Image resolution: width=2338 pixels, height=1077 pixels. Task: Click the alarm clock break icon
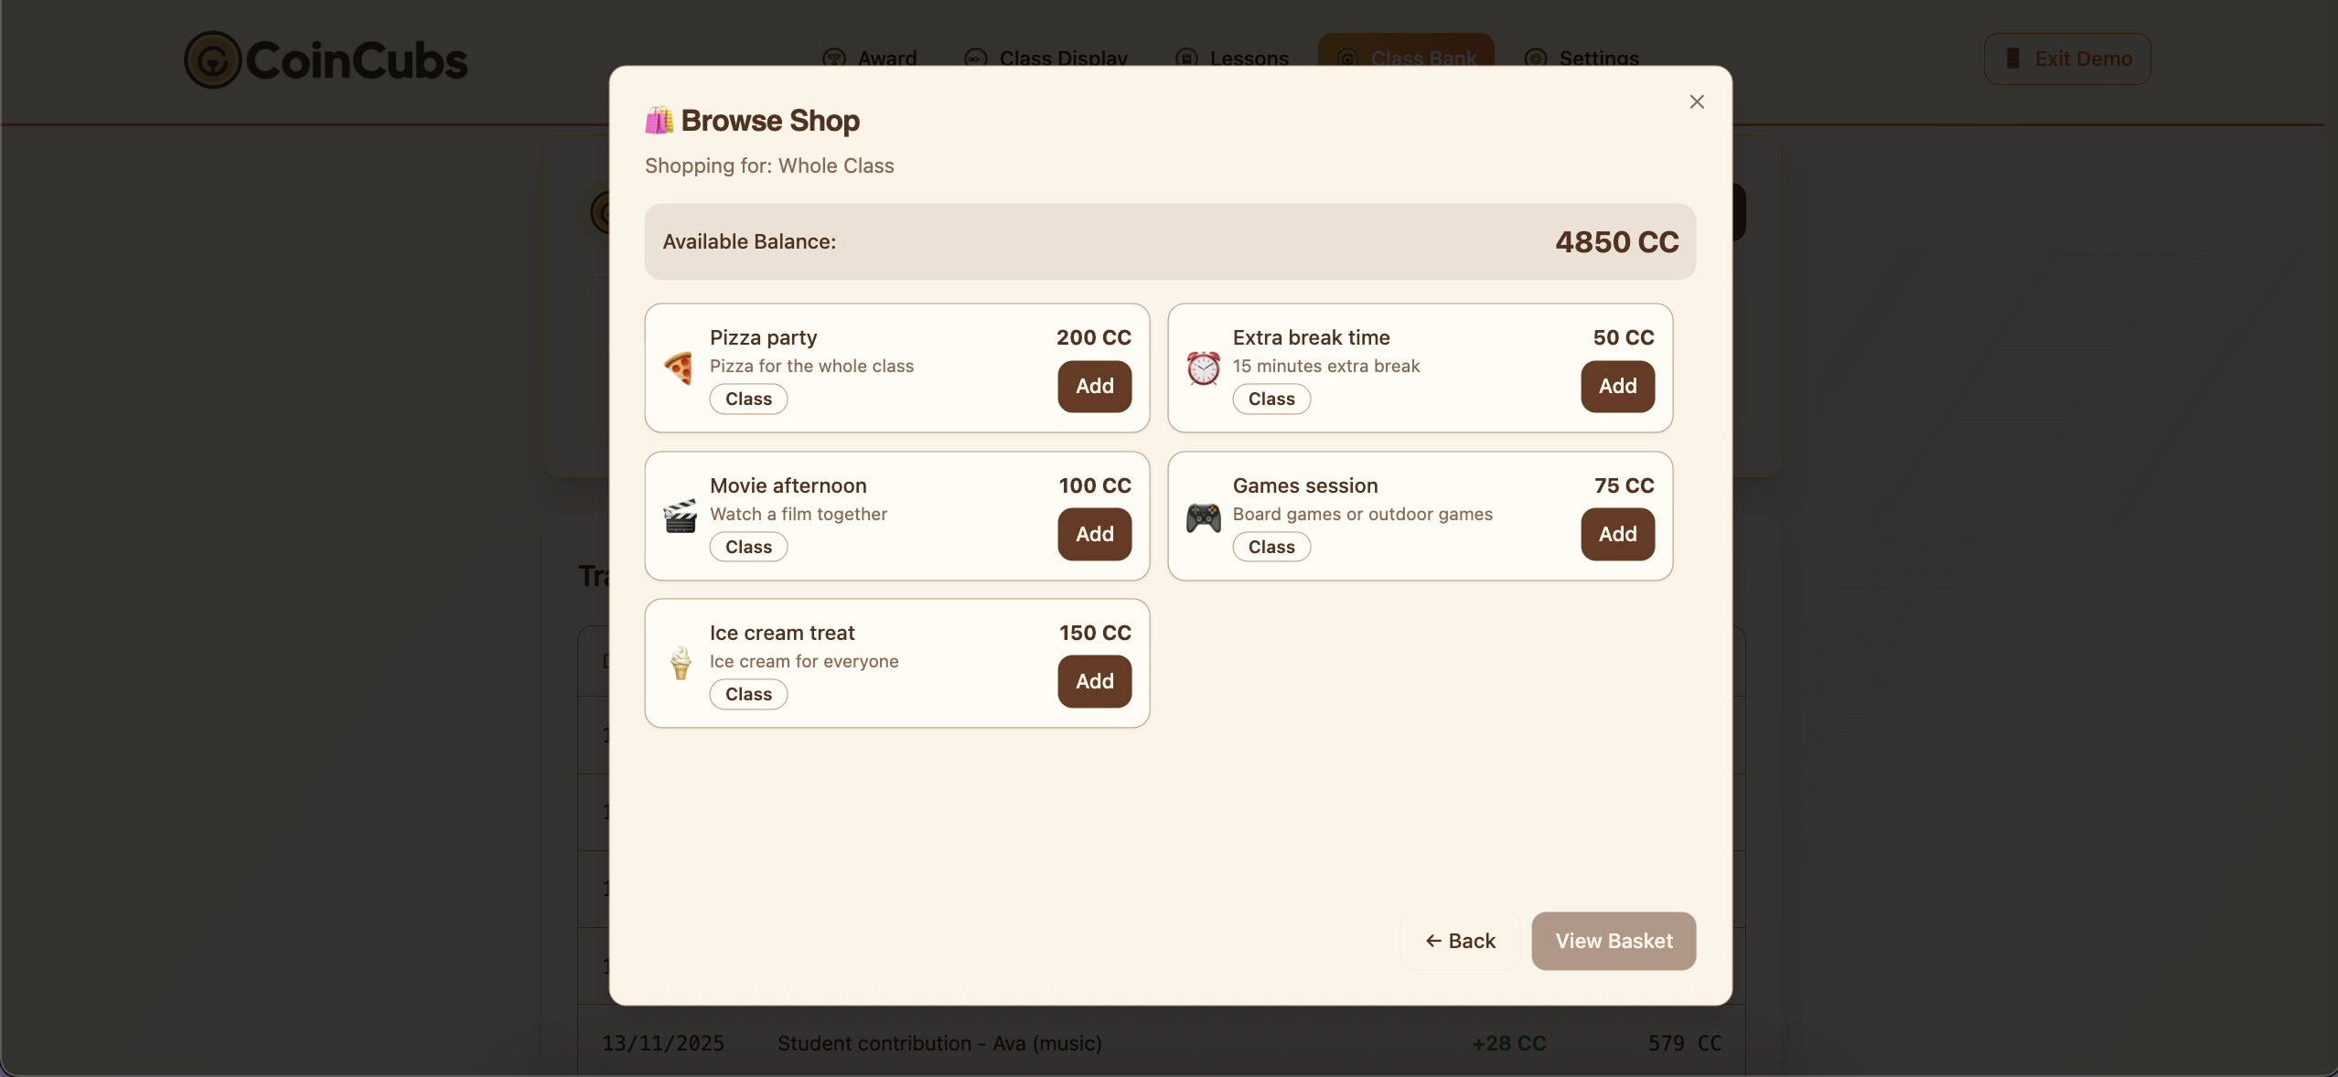coord(1203,368)
